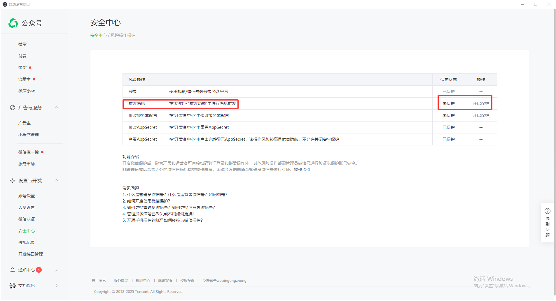Open the 遇到问题 help panel
Image resolution: width=556 pixels, height=301 pixels.
[x=547, y=223]
